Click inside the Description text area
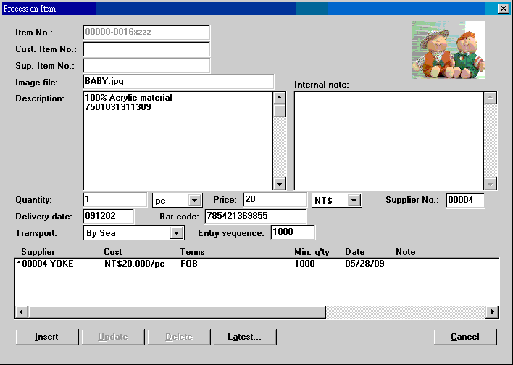The width and height of the screenshot is (513, 365). tap(178, 140)
